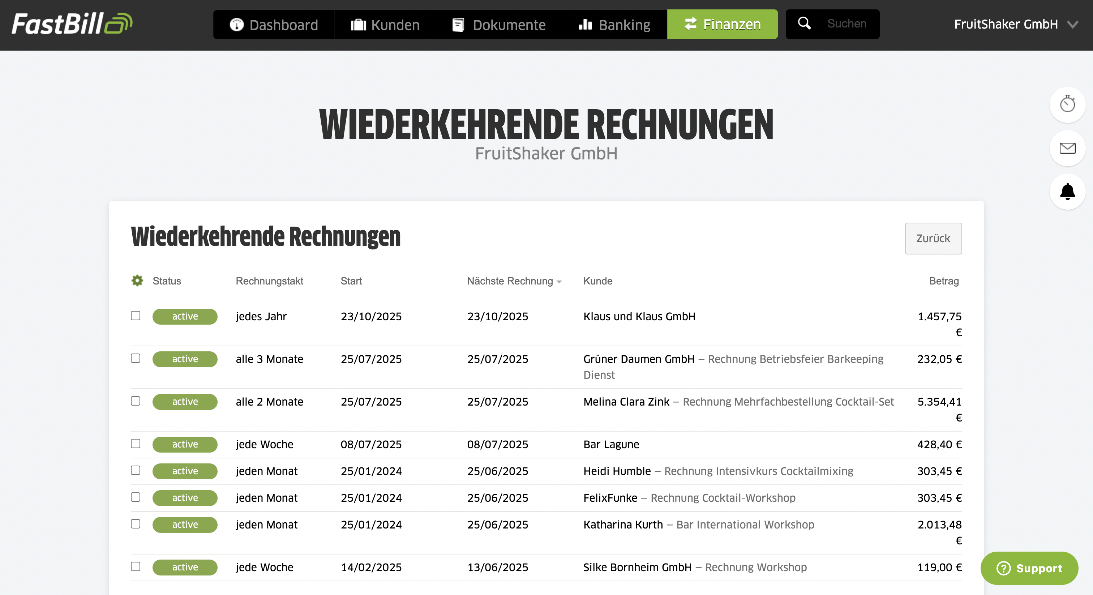1093x595 pixels.
Task: Click the Status column header
Action: pos(167,281)
